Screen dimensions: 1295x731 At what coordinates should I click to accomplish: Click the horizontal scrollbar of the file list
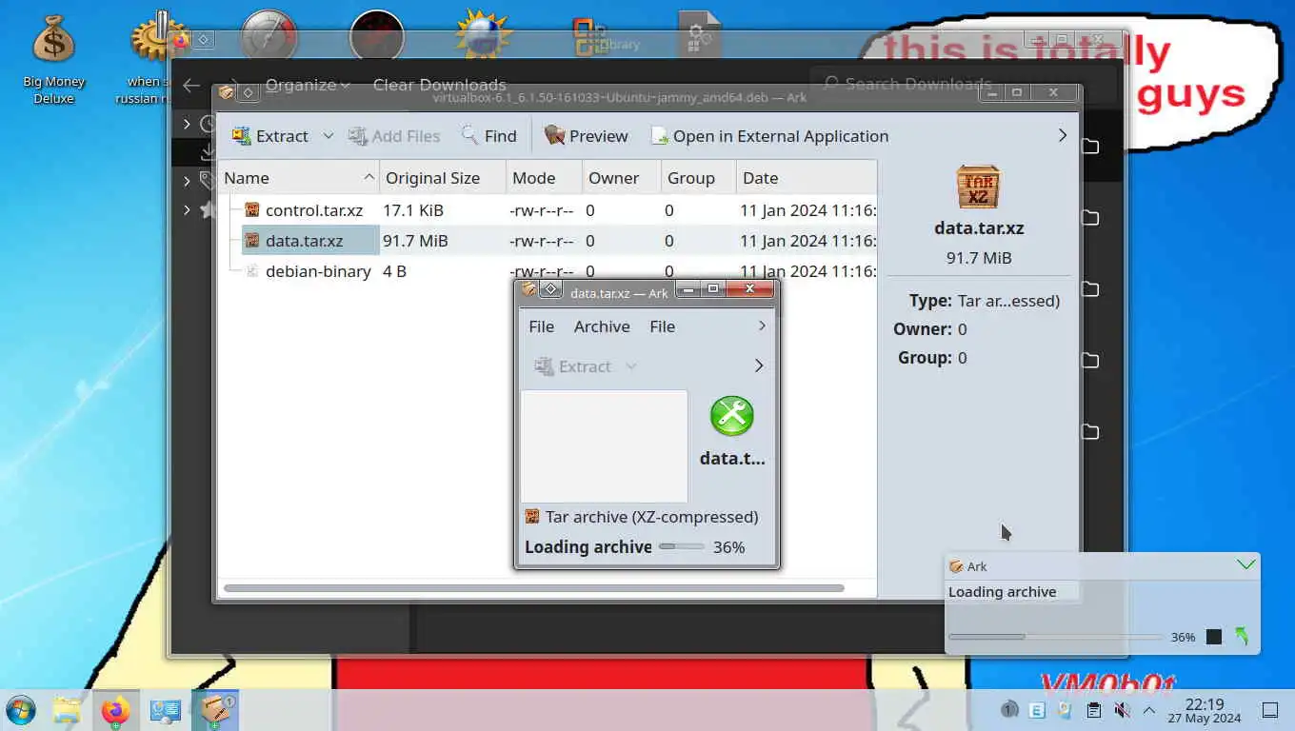click(533, 588)
